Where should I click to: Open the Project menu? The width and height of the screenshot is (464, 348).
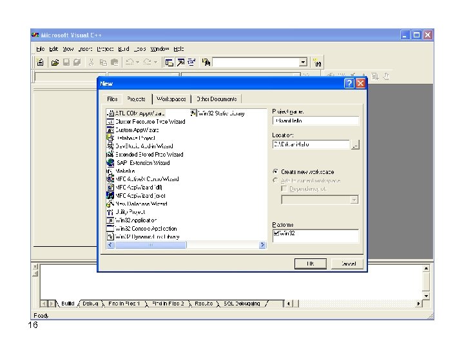coord(105,49)
